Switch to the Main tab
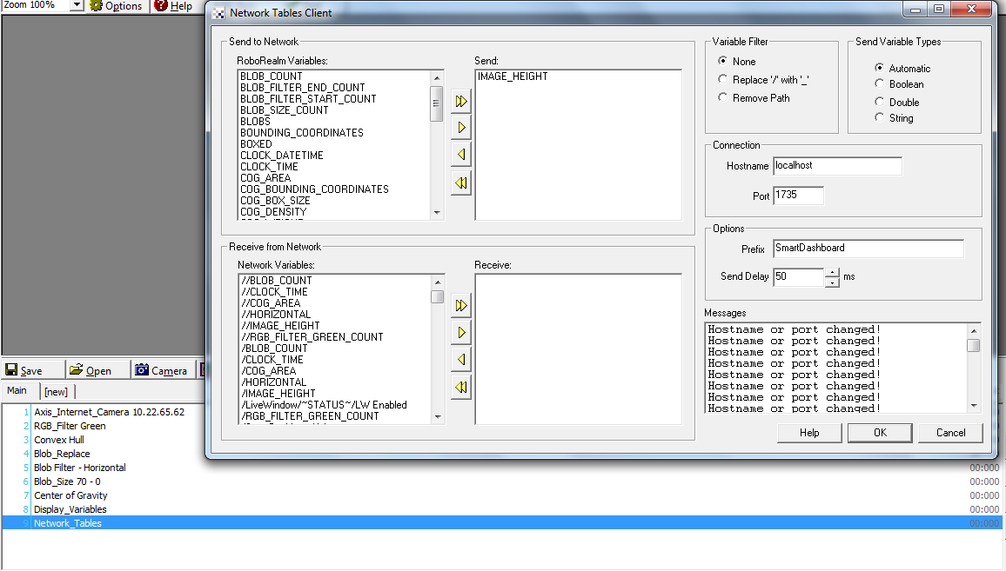Image resolution: width=1006 pixels, height=571 pixels. [17, 390]
